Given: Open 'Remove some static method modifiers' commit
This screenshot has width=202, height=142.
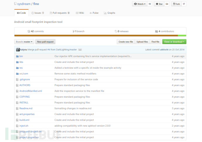Looking at the screenshot, I should [x=75, y=74].
